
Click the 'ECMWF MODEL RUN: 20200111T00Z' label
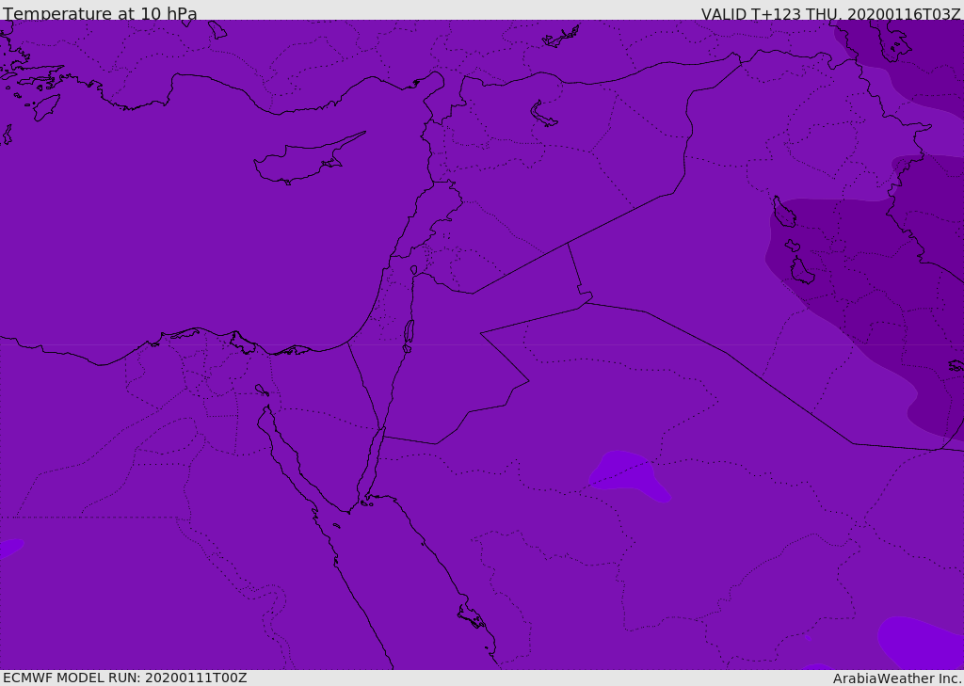[125, 678]
